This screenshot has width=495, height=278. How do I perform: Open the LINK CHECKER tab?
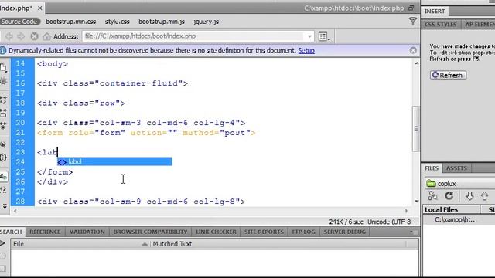click(216, 232)
